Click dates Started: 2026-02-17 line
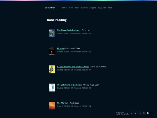157x118 pixels. (x=74, y=52)
